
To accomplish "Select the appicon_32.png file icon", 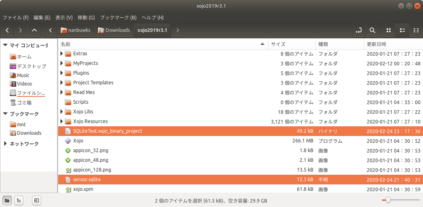I will 68,151.
